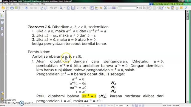Click the Save disk icon
Screen dimensions: 191x107
click(7, 8)
